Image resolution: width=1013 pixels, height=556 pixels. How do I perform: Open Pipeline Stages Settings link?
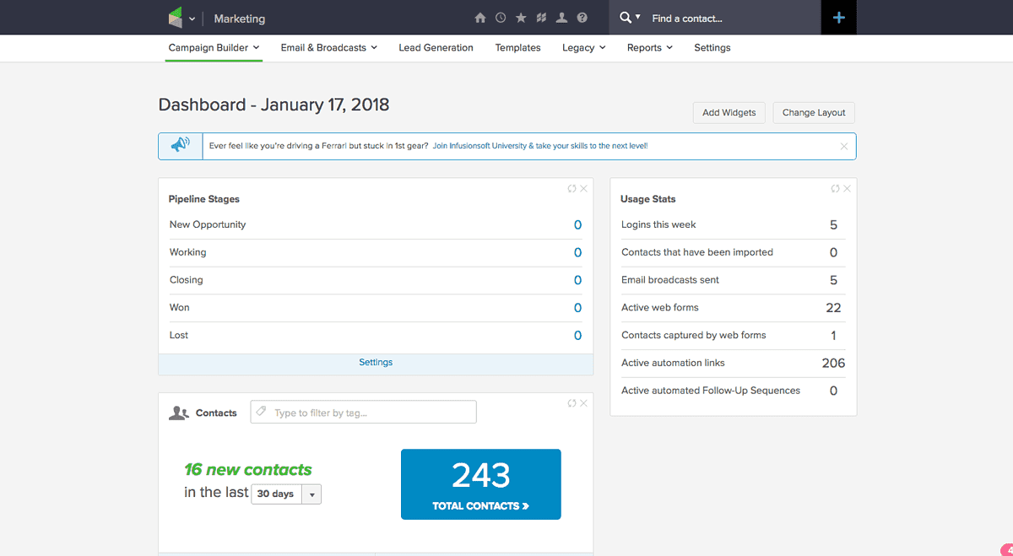pos(376,363)
